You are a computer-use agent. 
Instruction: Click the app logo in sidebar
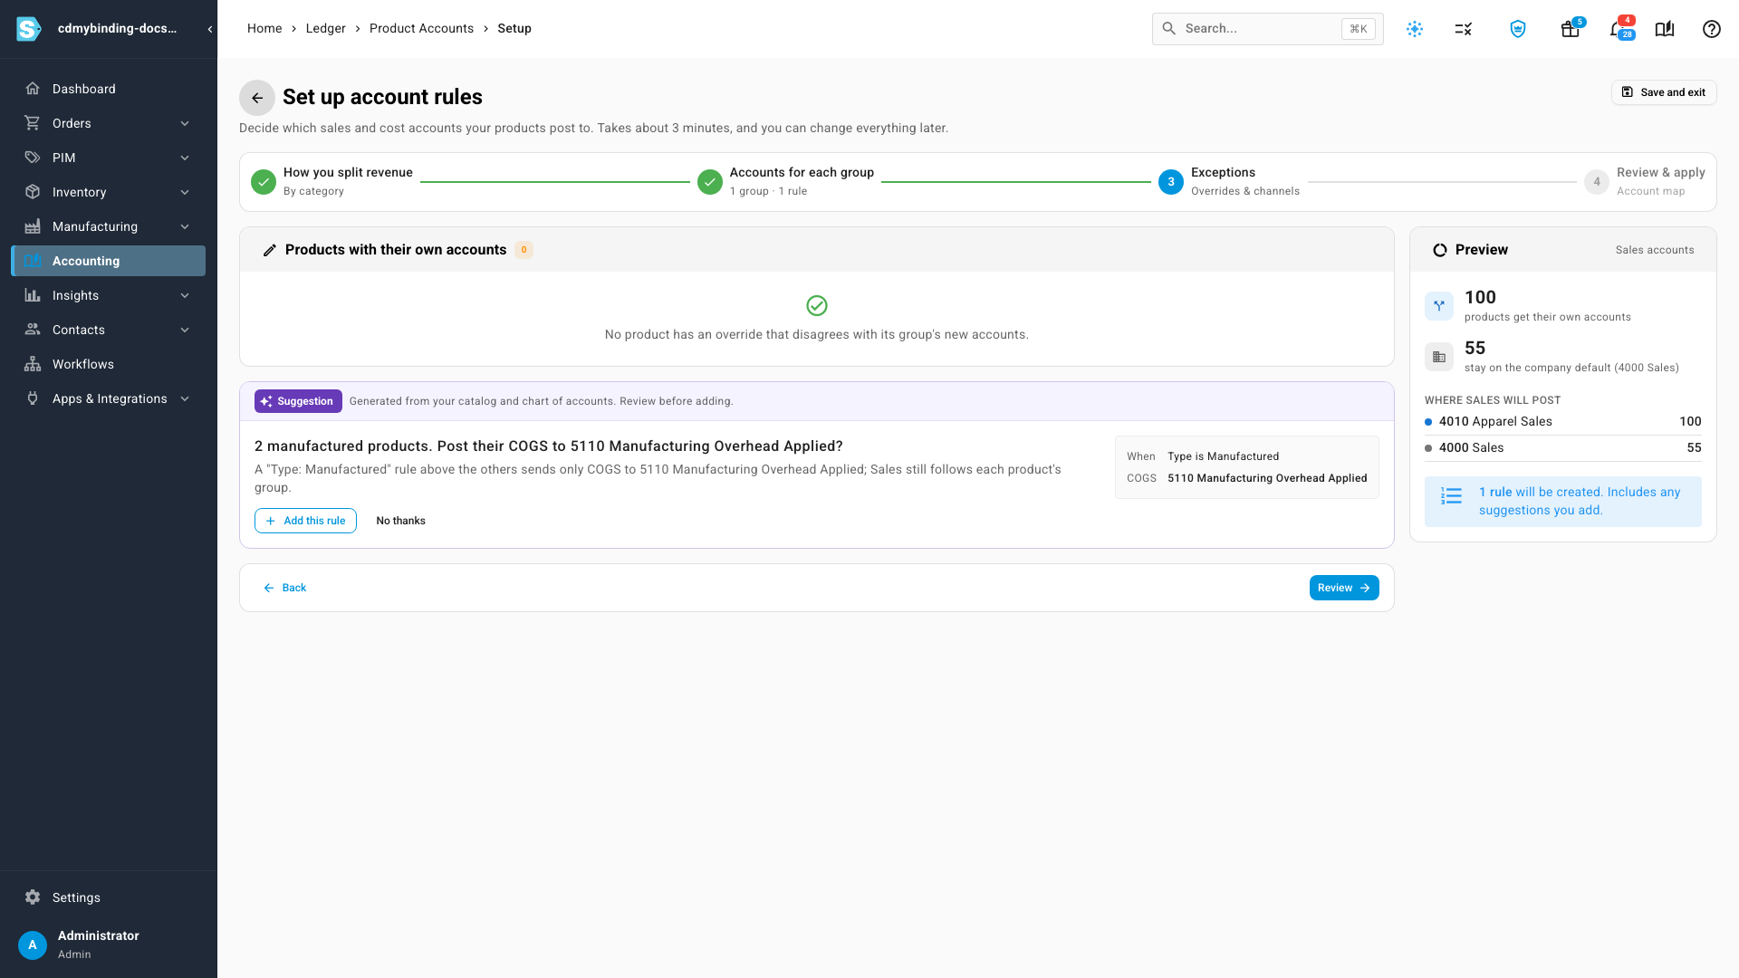[x=29, y=29]
